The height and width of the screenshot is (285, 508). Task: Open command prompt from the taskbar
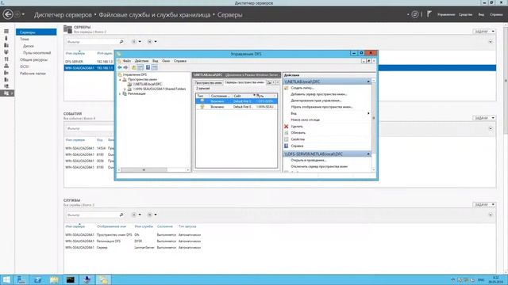click(x=71, y=279)
